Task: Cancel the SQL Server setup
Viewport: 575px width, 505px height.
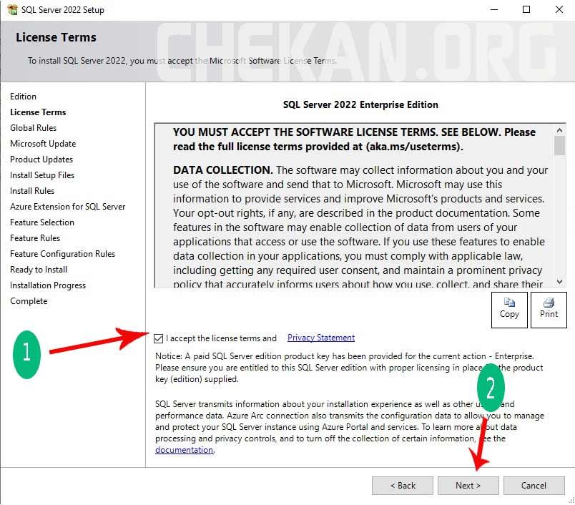Action: coord(534,486)
